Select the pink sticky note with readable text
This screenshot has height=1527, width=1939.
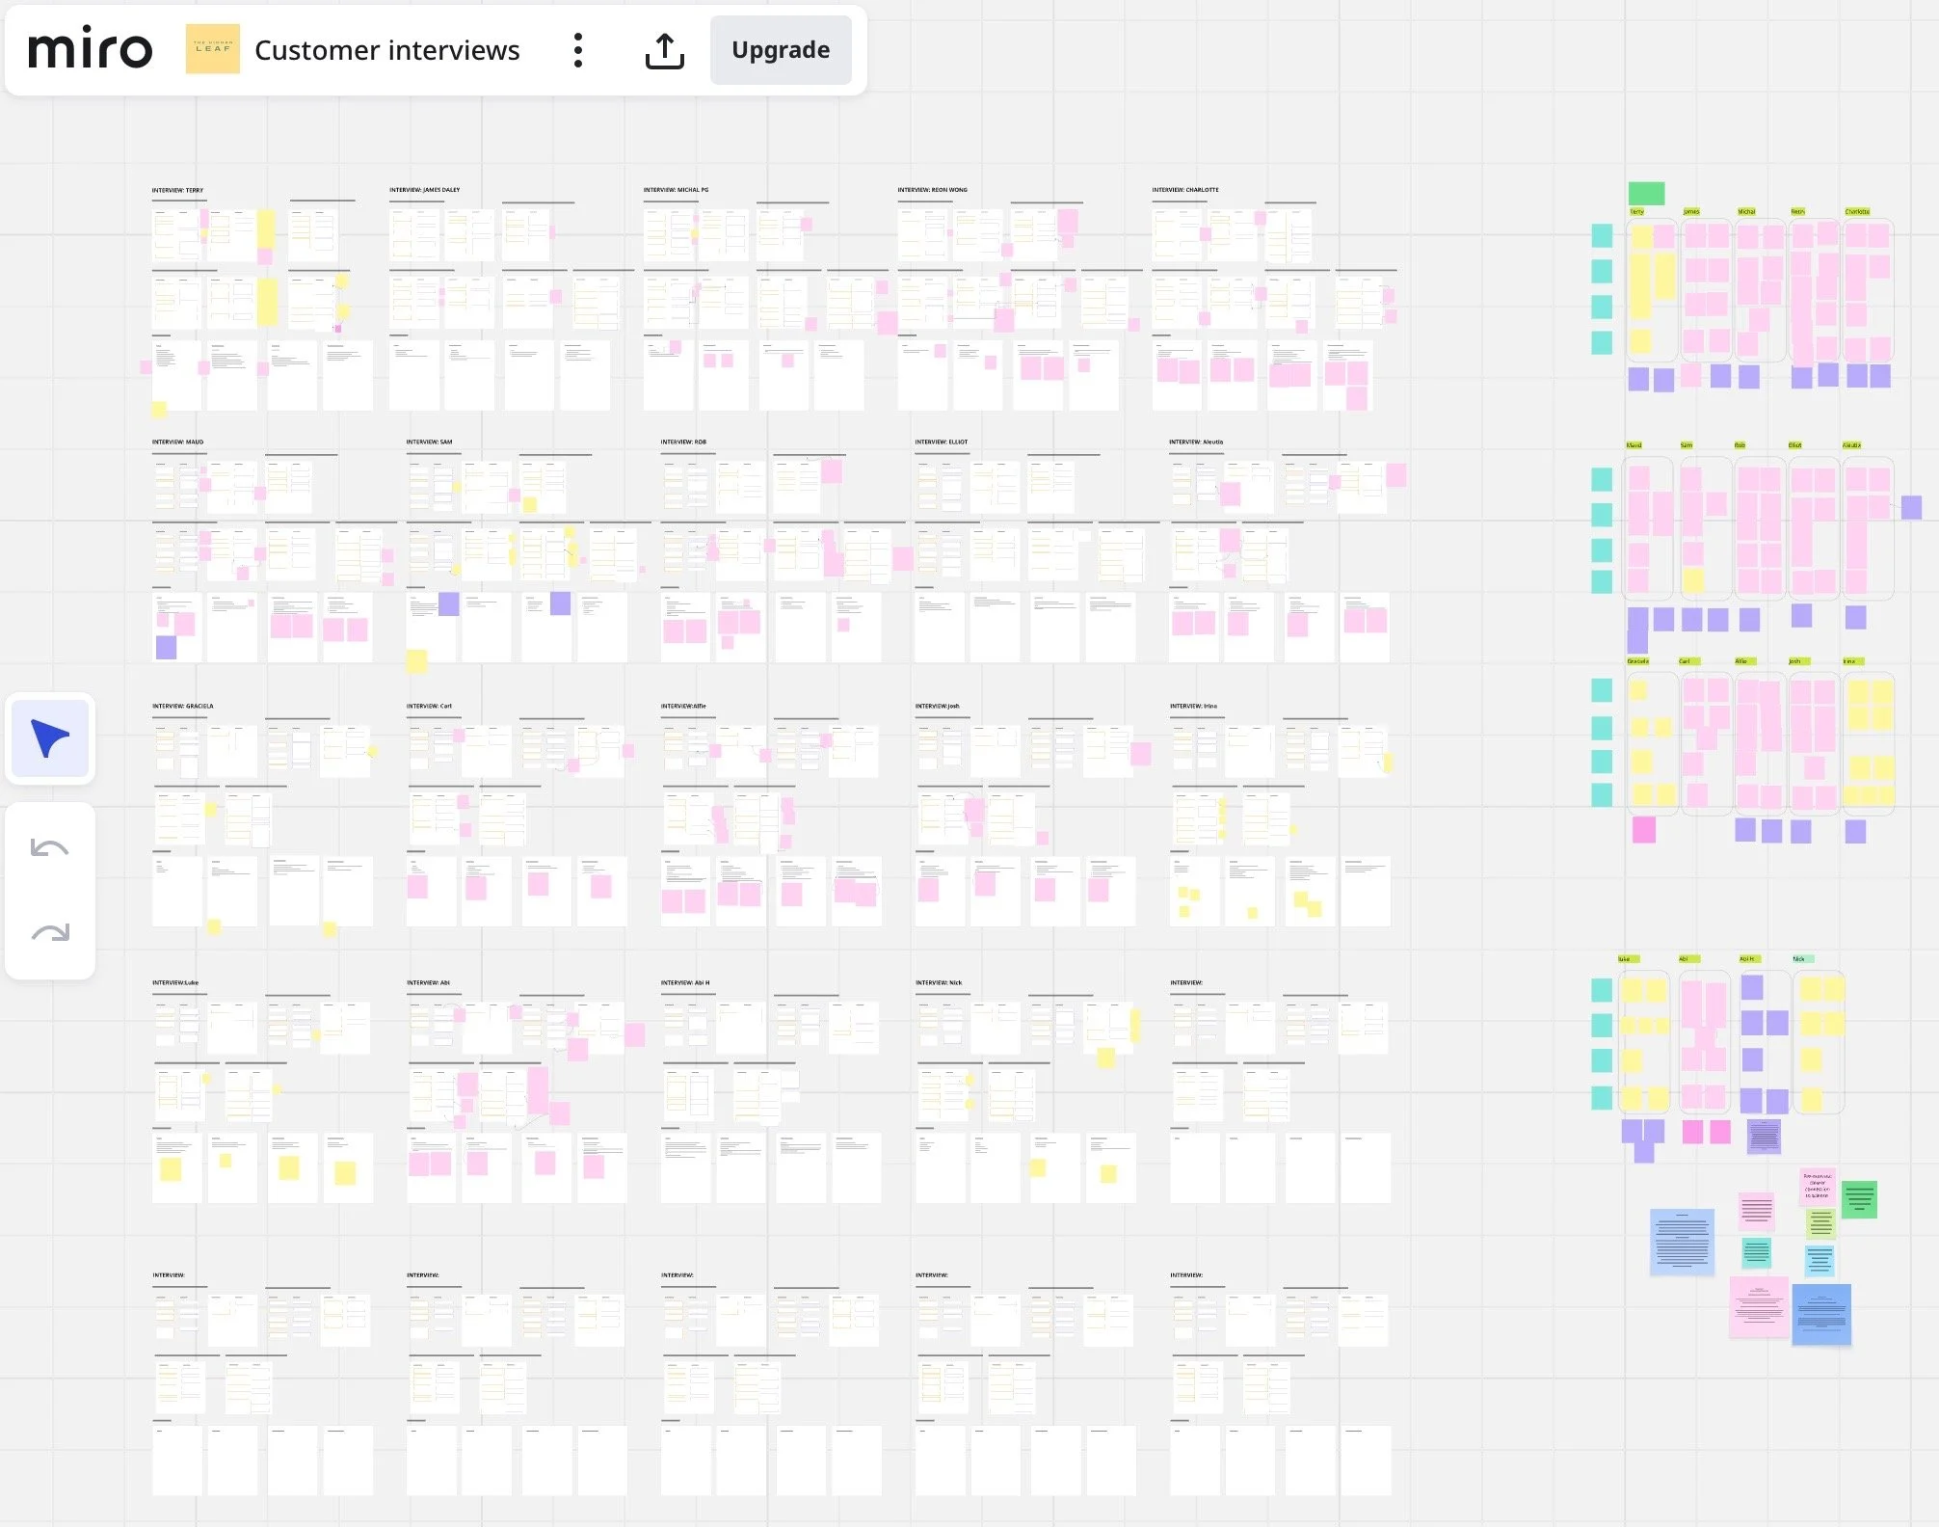click(1818, 1186)
